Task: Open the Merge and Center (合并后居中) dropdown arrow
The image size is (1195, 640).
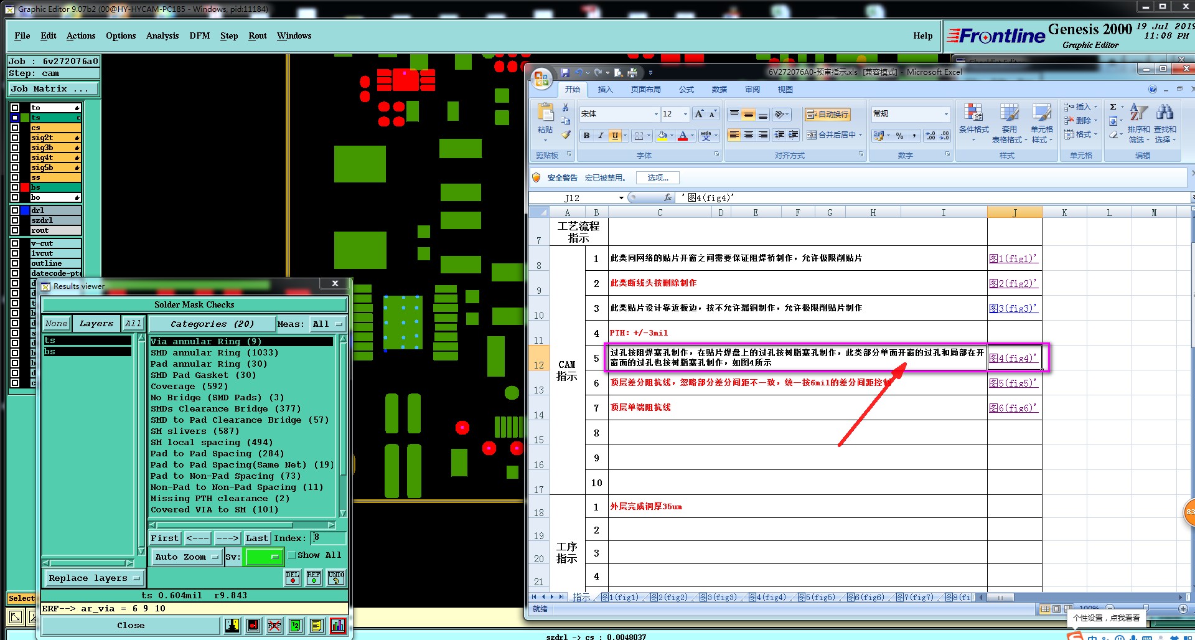Action: (861, 135)
